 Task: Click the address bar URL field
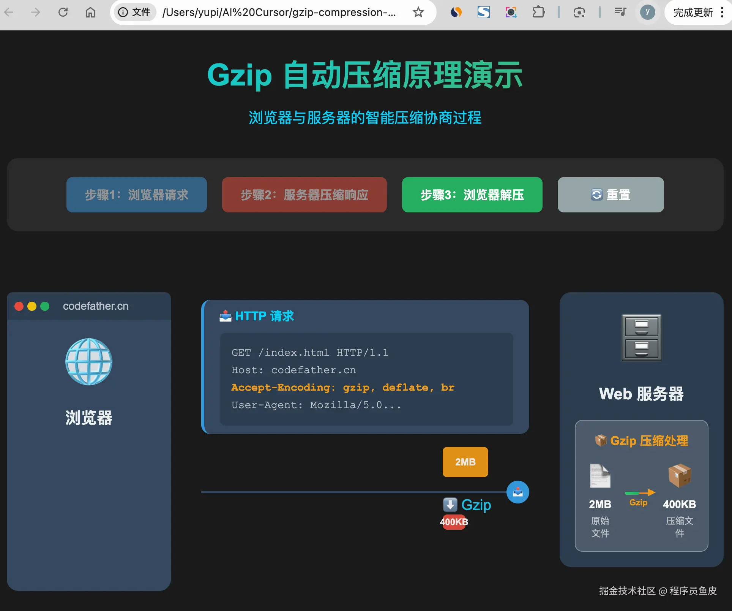pos(279,13)
